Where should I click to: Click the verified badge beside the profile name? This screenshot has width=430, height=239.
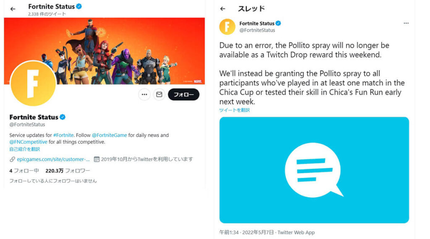tap(63, 117)
